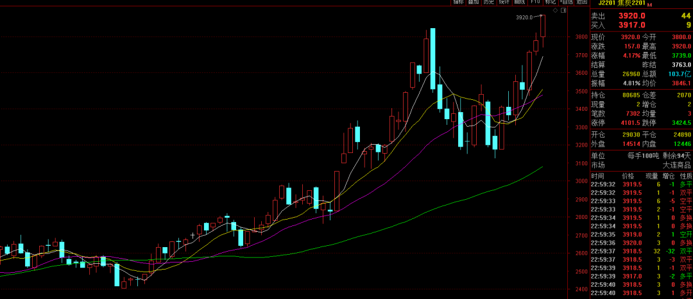Screen dimensions: 693x299
Task: Click the 时间 column header in the tick list
Action: (597, 175)
